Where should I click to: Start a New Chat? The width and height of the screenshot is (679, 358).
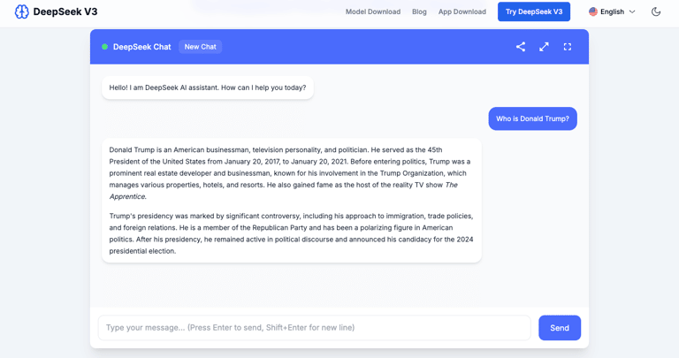(x=200, y=47)
